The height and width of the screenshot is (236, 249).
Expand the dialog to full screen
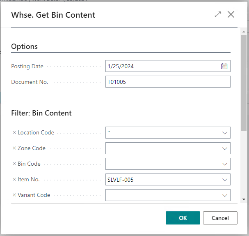217,15
